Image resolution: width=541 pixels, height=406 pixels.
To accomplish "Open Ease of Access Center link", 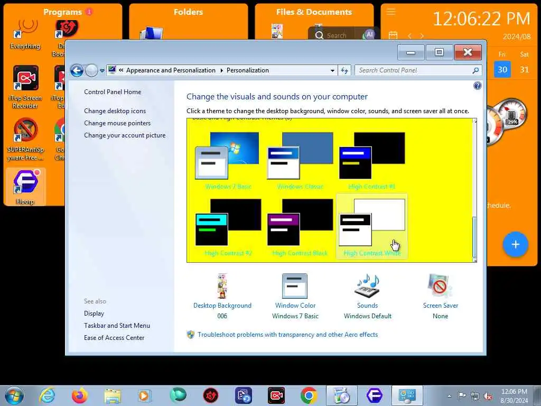I will (x=114, y=338).
